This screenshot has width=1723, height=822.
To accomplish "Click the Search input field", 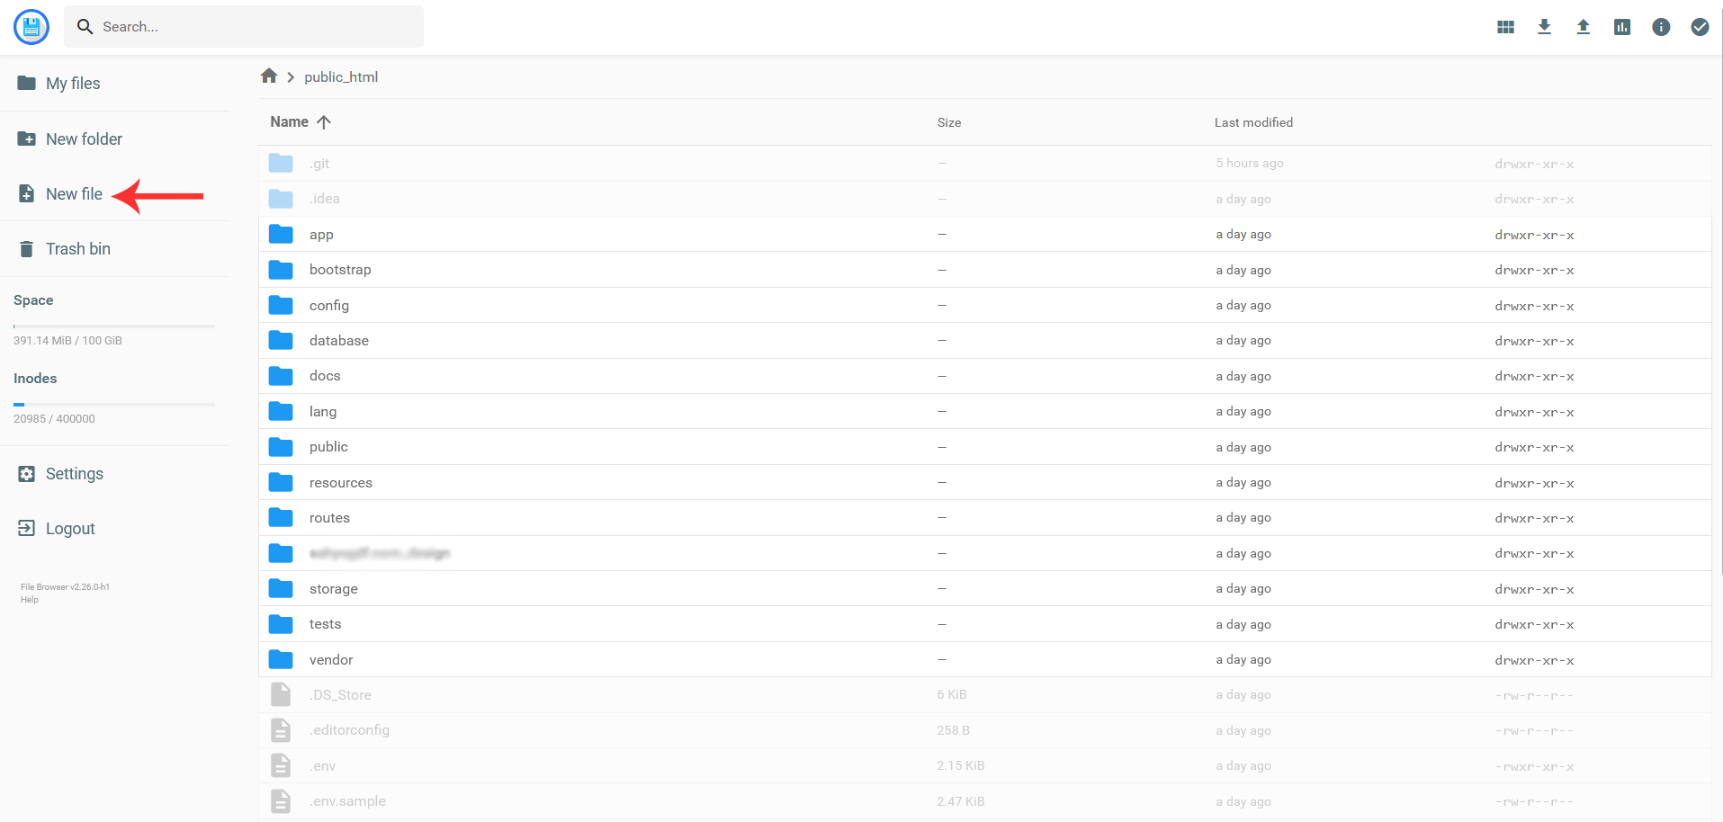I will [x=244, y=27].
